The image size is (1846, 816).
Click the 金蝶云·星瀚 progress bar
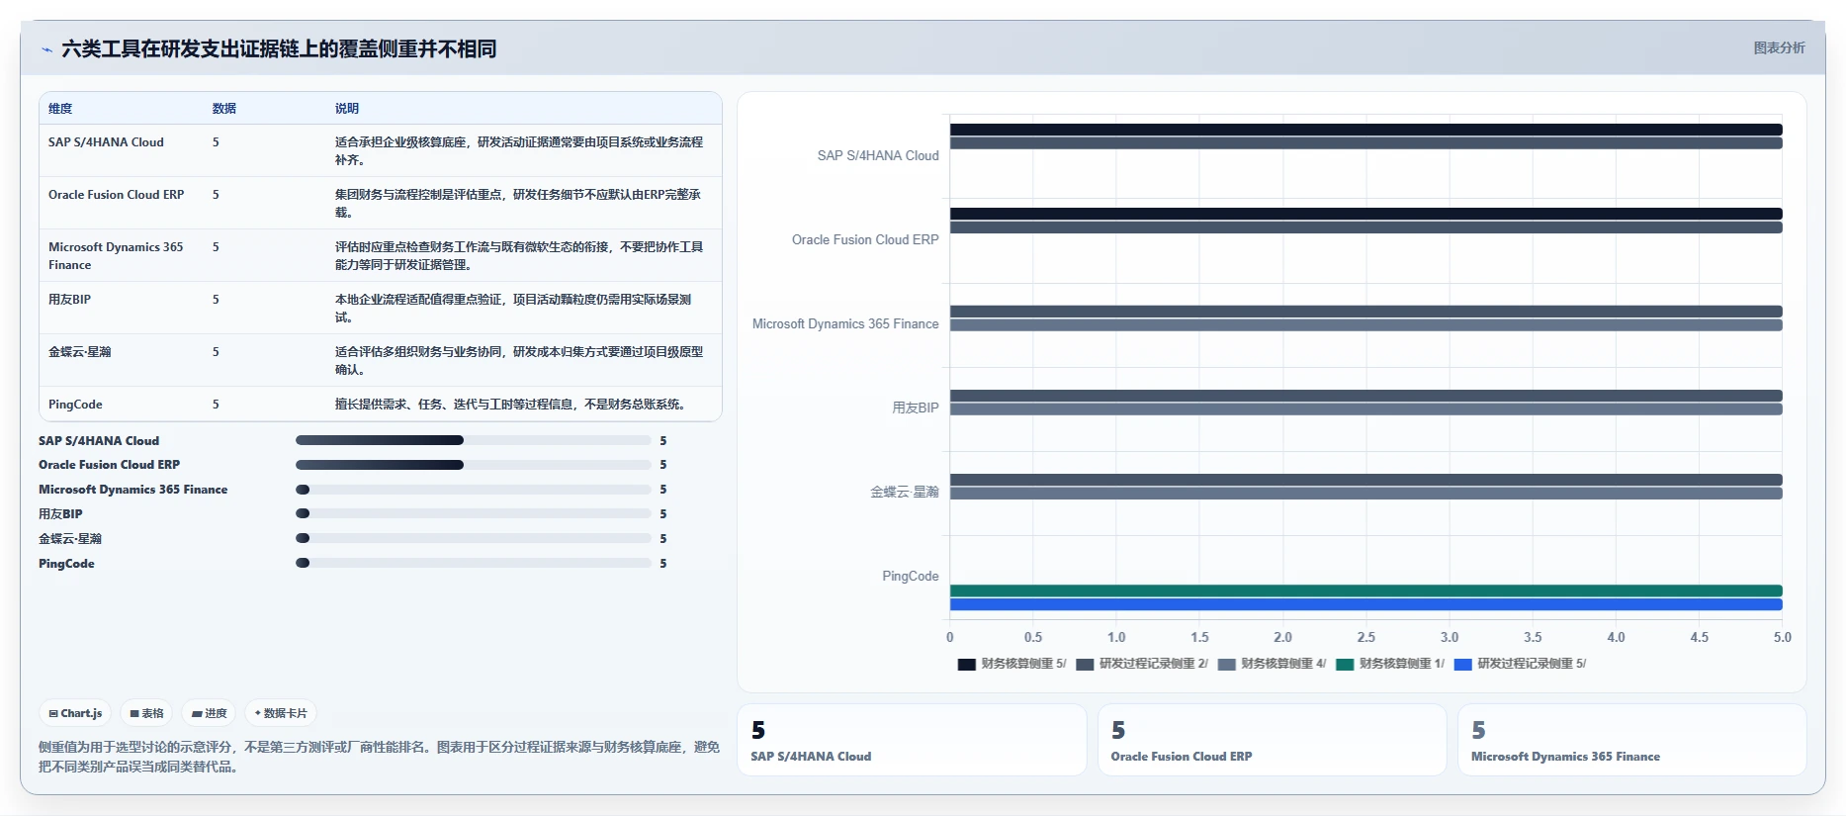(x=473, y=539)
